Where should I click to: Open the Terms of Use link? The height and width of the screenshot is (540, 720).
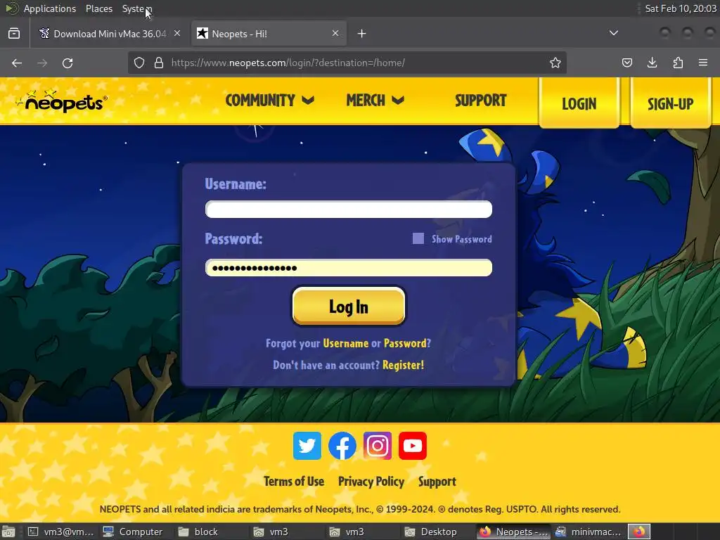294,481
